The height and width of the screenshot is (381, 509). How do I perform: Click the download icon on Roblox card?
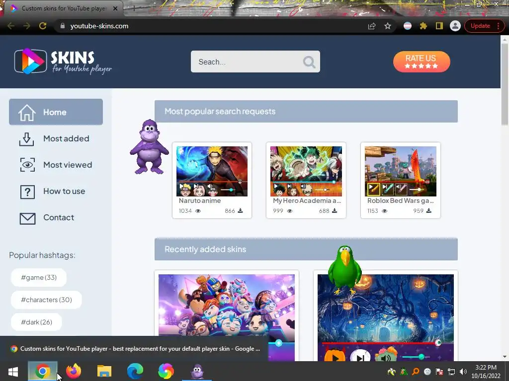coord(429,210)
